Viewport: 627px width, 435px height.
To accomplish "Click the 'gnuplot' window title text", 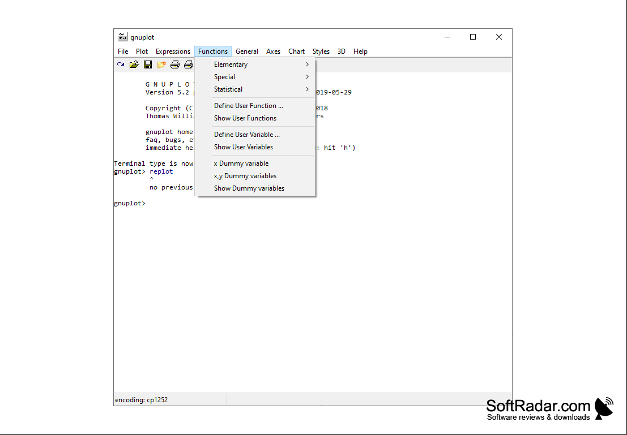I will [142, 37].
